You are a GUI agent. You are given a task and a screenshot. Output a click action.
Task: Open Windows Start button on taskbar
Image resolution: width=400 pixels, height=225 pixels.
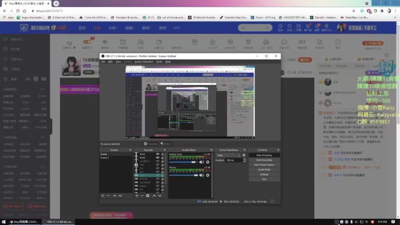pyautogui.click(x=3, y=221)
